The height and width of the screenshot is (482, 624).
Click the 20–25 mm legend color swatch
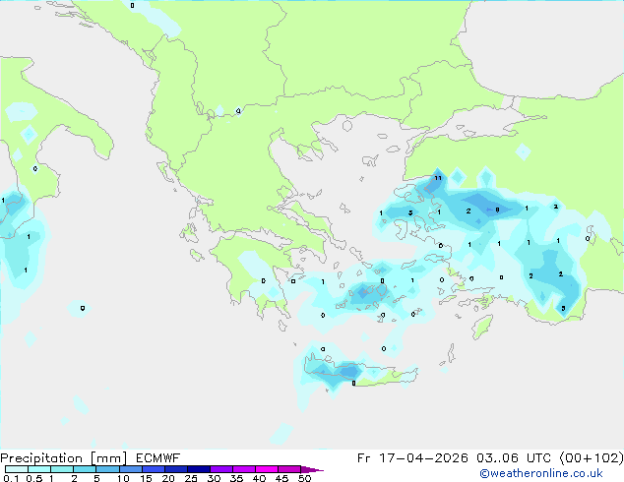[176, 469]
